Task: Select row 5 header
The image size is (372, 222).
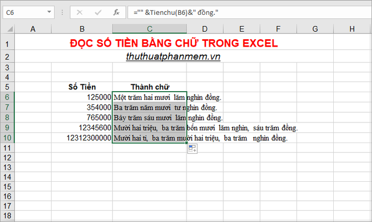Action: click(7, 87)
